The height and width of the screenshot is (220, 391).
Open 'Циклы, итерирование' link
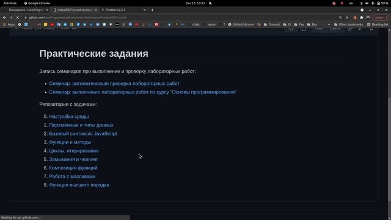tap(74, 151)
